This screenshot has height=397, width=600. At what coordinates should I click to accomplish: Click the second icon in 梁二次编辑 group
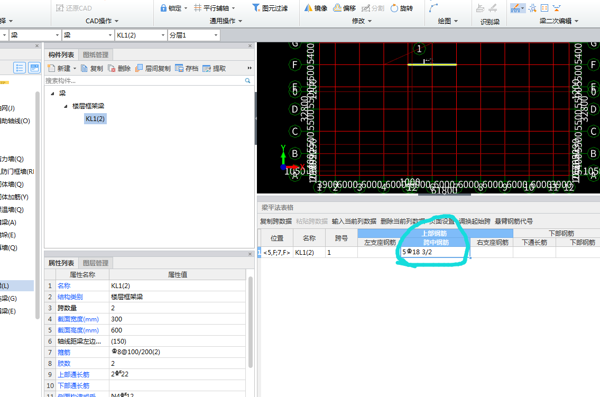click(532, 8)
